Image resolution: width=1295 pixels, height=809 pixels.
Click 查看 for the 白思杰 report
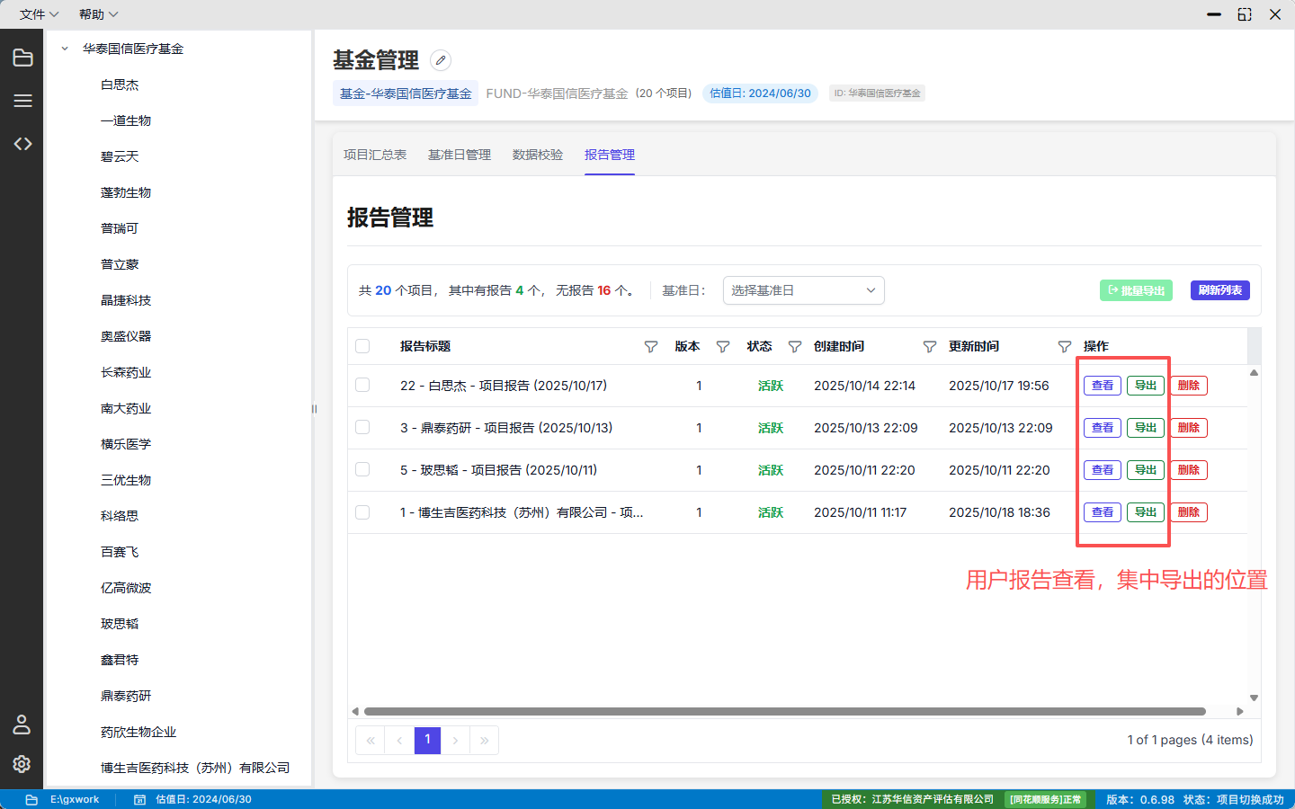coord(1103,386)
